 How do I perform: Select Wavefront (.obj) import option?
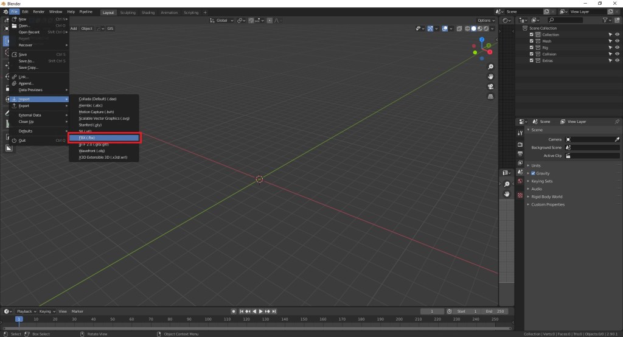pos(92,150)
